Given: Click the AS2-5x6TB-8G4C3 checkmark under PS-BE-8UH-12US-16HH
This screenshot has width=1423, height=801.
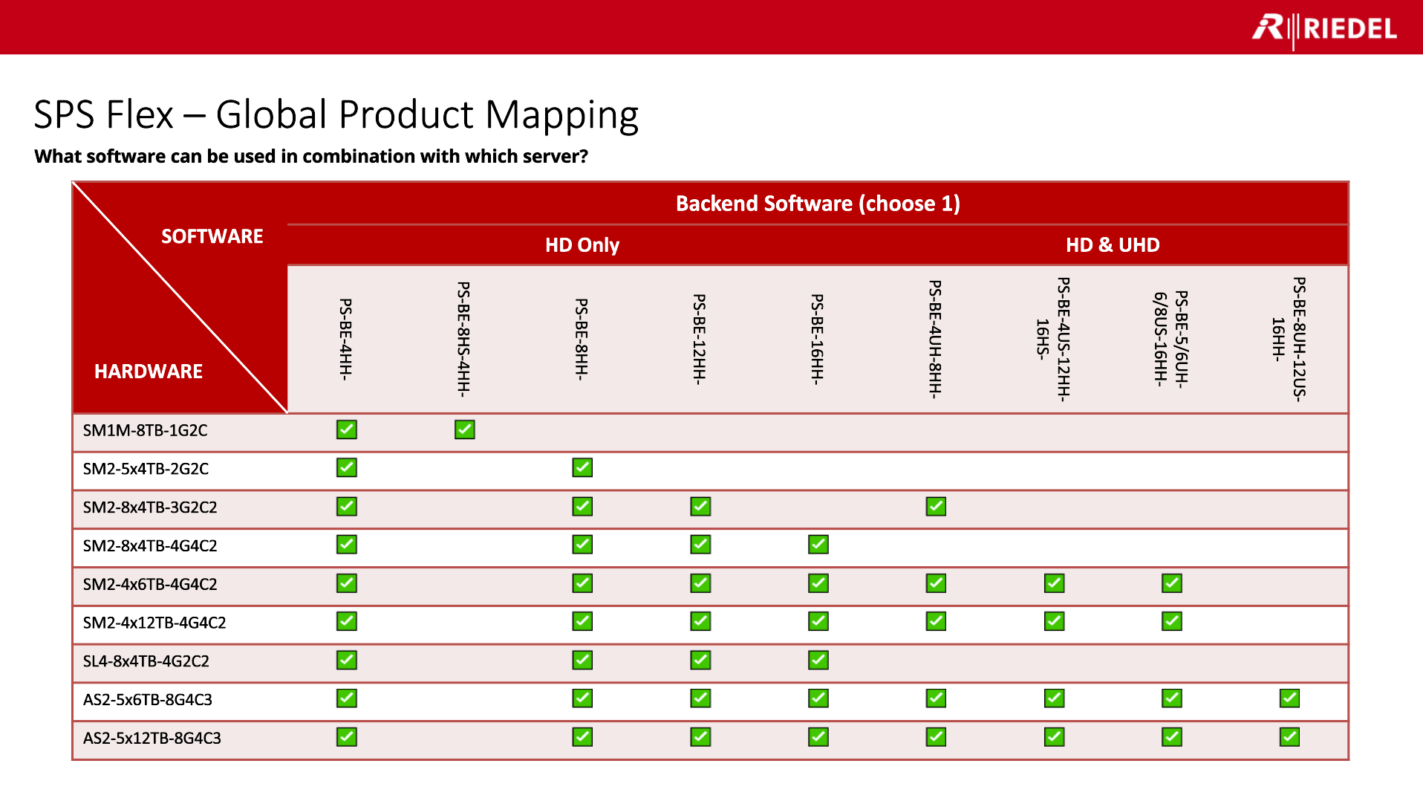Looking at the screenshot, I should [1289, 698].
